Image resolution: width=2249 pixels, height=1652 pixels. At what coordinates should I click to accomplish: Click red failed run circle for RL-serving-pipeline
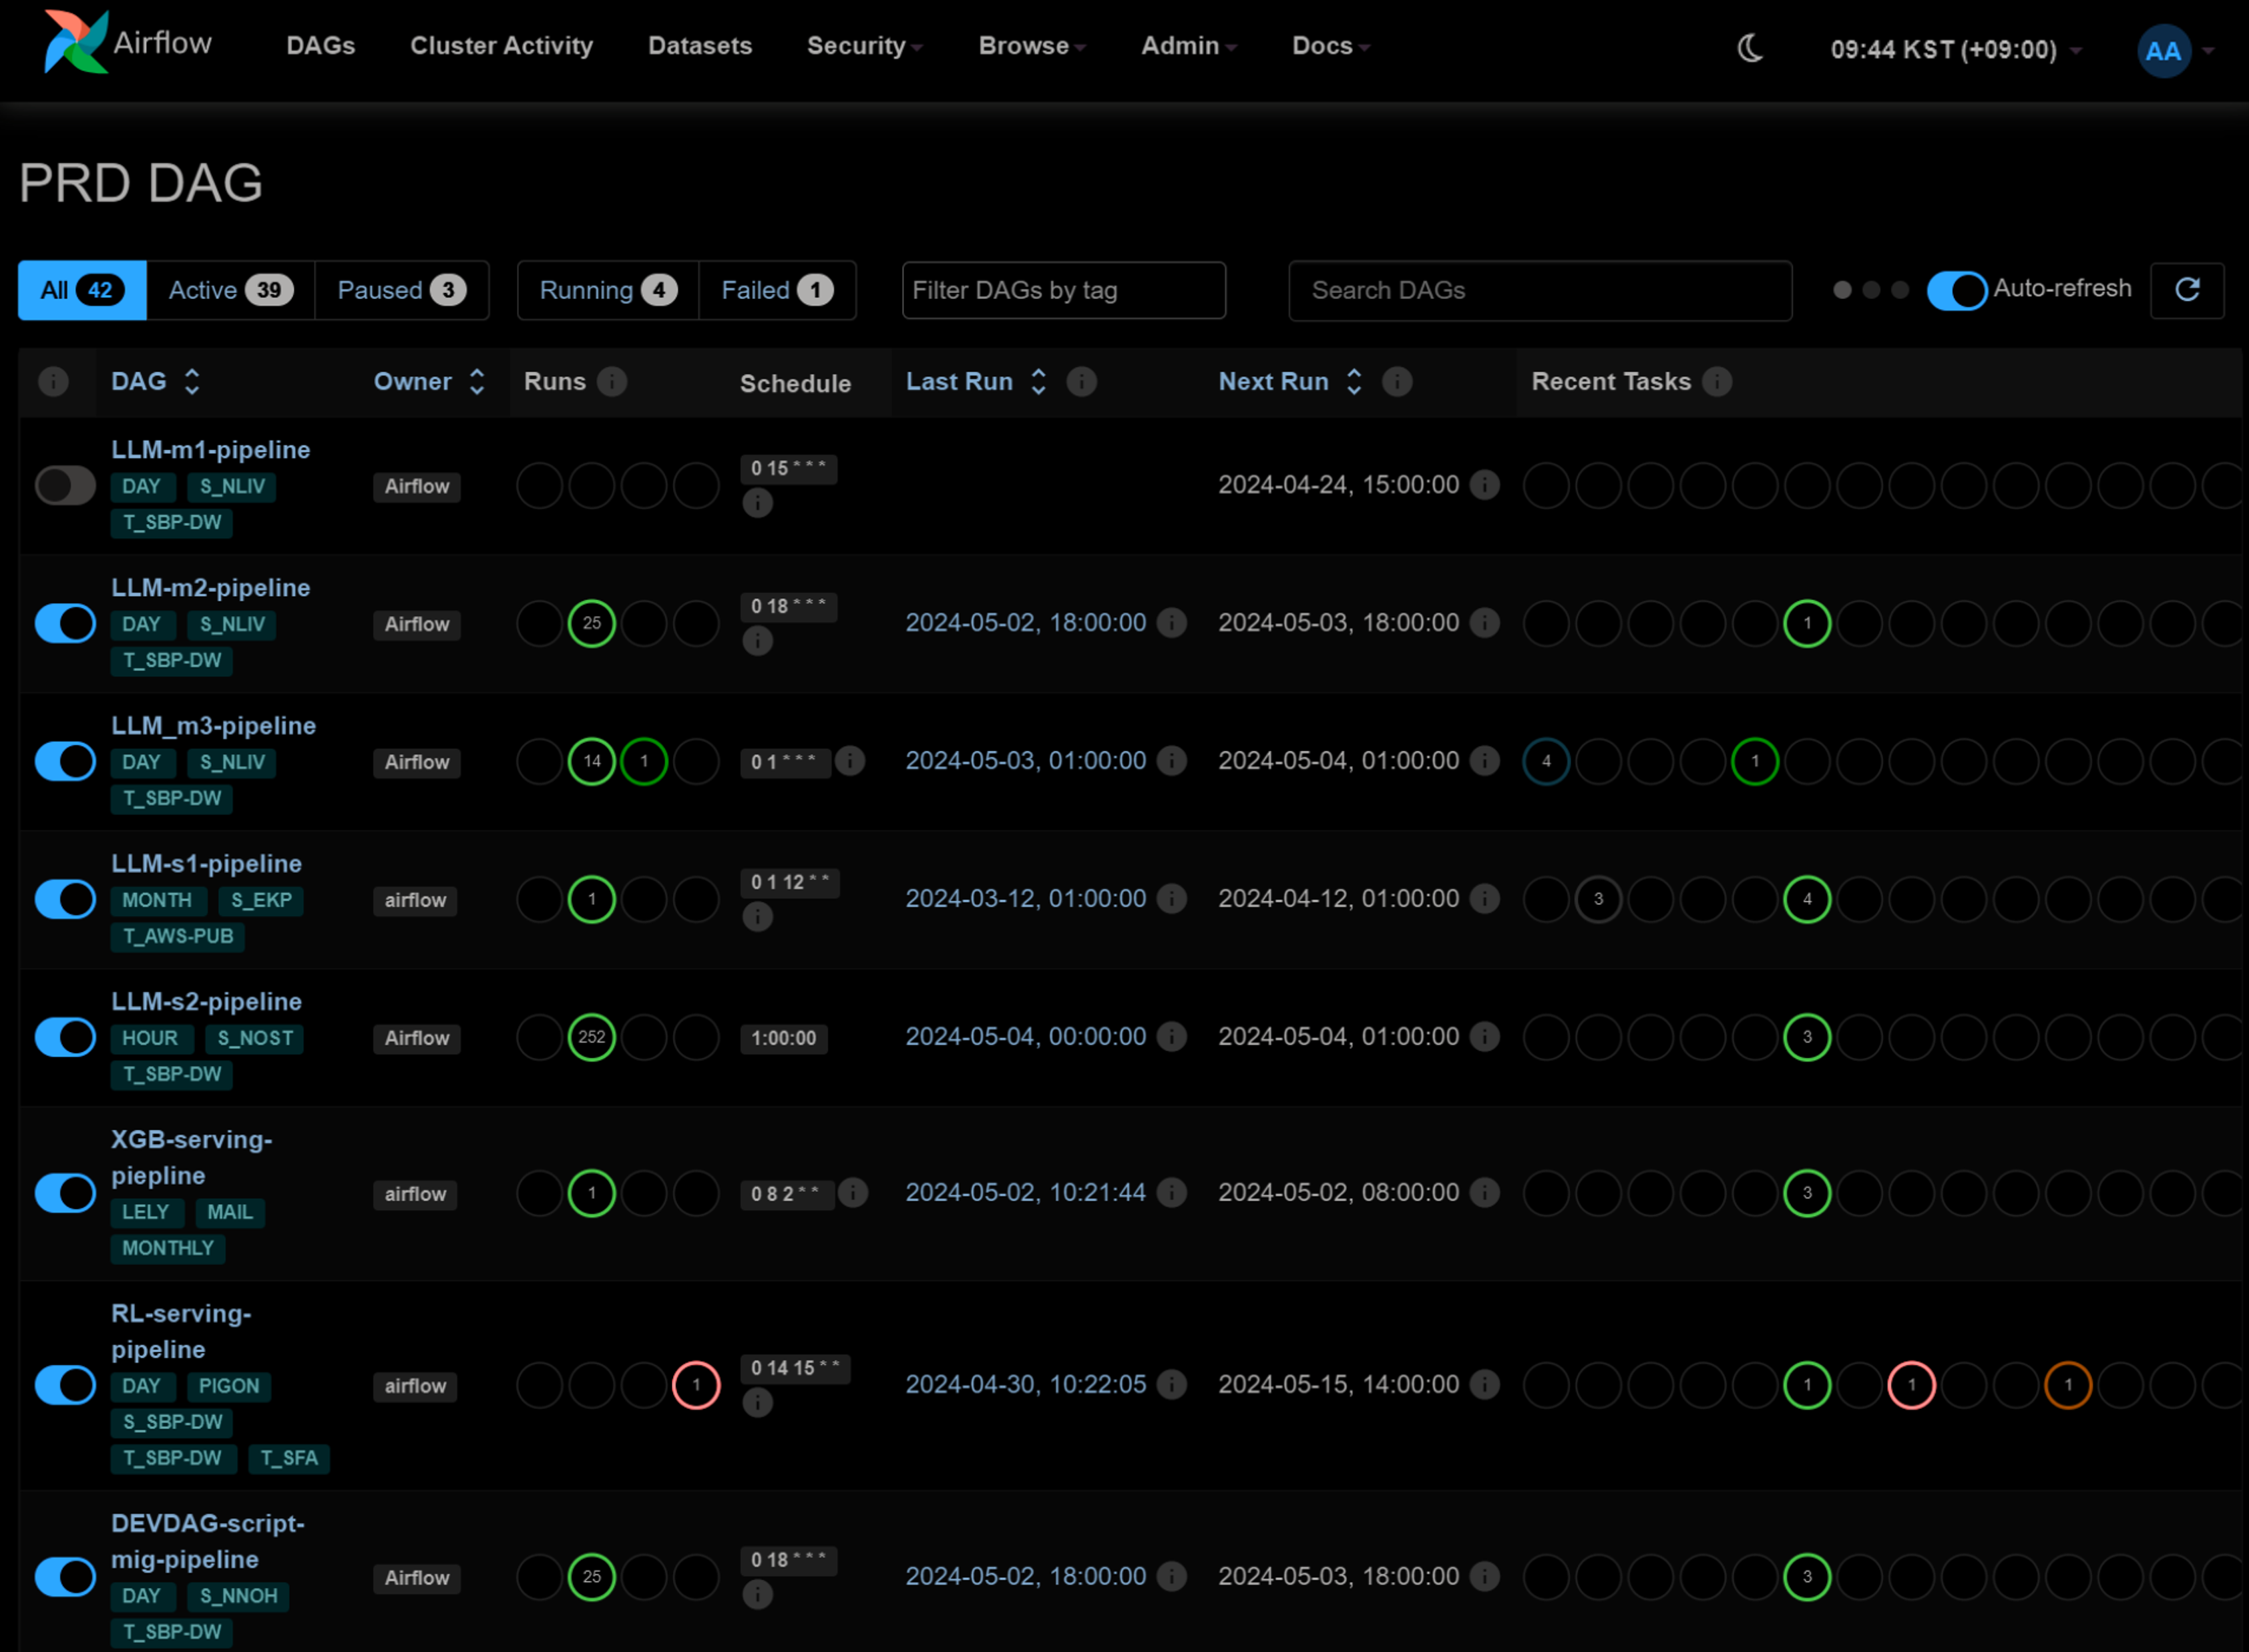(696, 1385)
